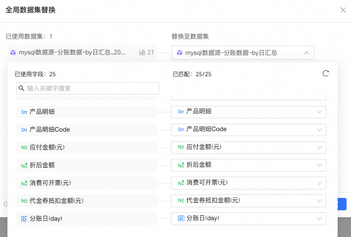Click the 已使用数据集: 1 label
Image resolution: width=351 pixels, height=237 pixels.
[29, 37]
